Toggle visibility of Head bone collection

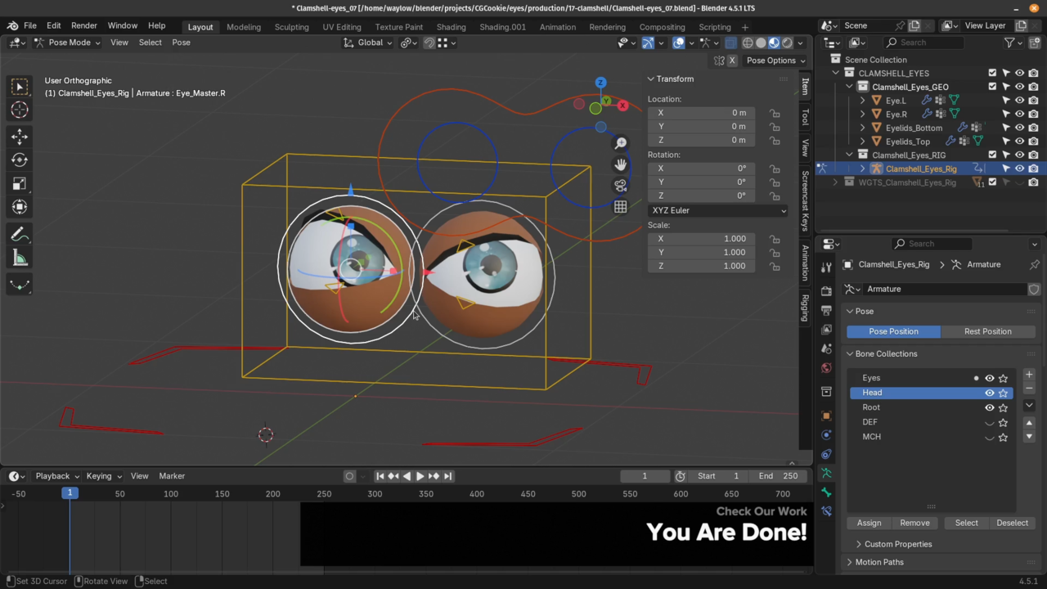pyautogui.click(x=989, y=393)
